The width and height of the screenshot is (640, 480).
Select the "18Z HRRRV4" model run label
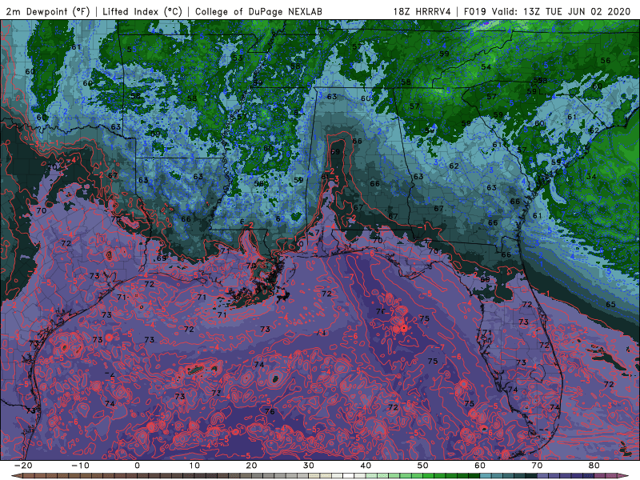pyautogui.click(x=422, y=11)
